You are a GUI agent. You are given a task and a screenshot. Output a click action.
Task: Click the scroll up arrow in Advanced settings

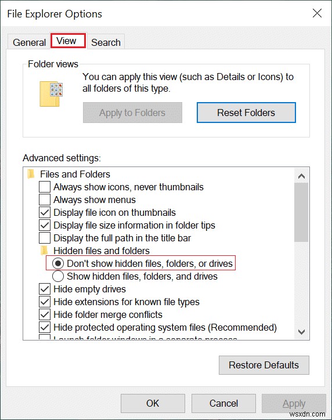pyautogui.click(x=301, y=176)
